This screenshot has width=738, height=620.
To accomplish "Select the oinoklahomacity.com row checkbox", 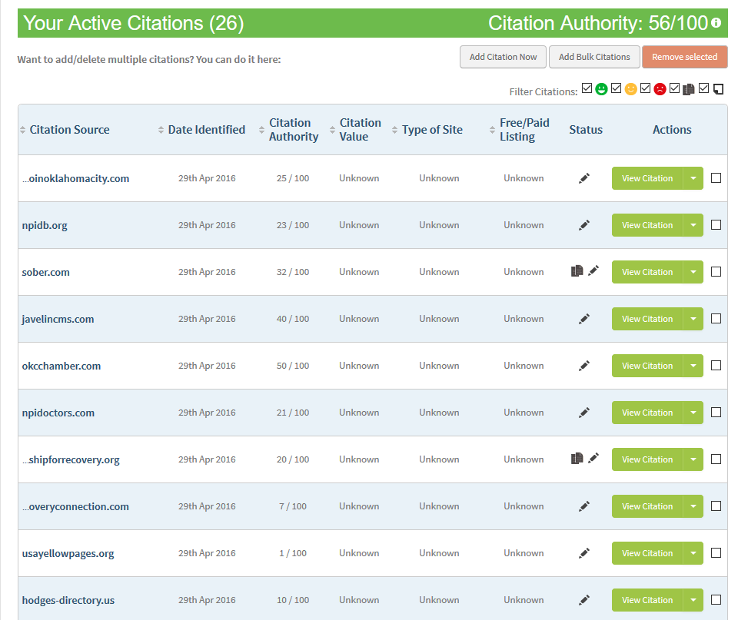I will point(716,177).
